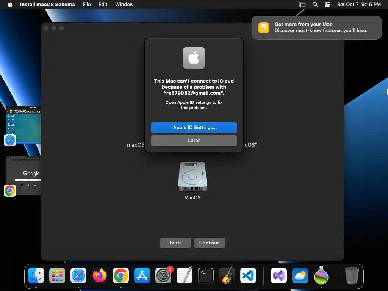Click Continue in the macOS installer
Viewport: 388px width, 291px height.
(x=209, y=243)
